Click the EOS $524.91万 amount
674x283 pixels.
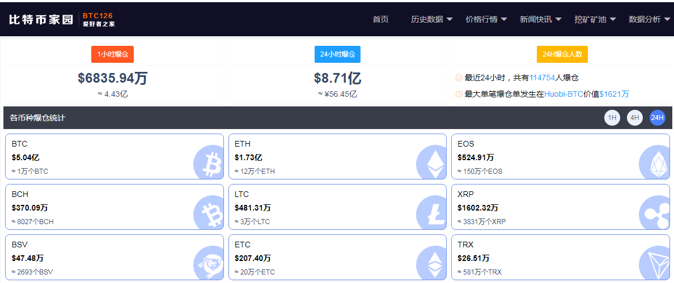coord(476,157)
